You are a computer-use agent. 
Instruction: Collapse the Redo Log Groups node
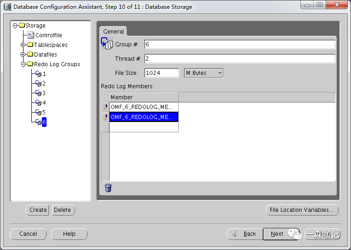click(23, 64)
